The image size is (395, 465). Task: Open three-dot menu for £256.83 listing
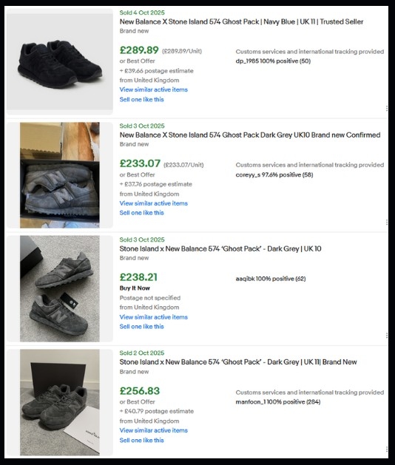[x=387, y=449]
